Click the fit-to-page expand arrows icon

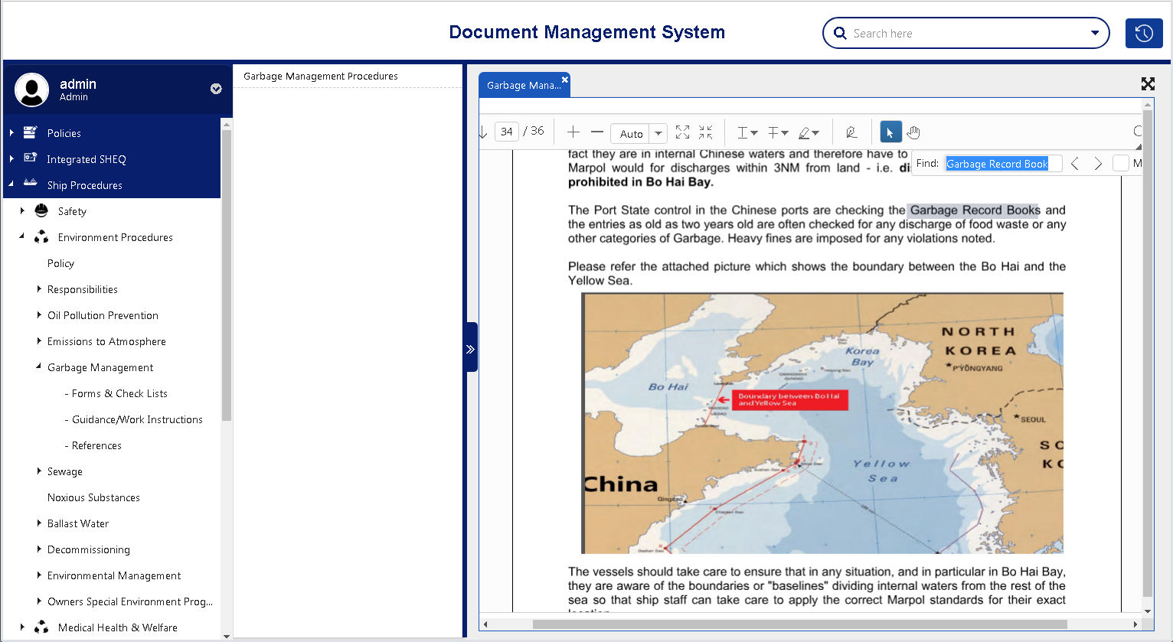(x=682, y=132)
